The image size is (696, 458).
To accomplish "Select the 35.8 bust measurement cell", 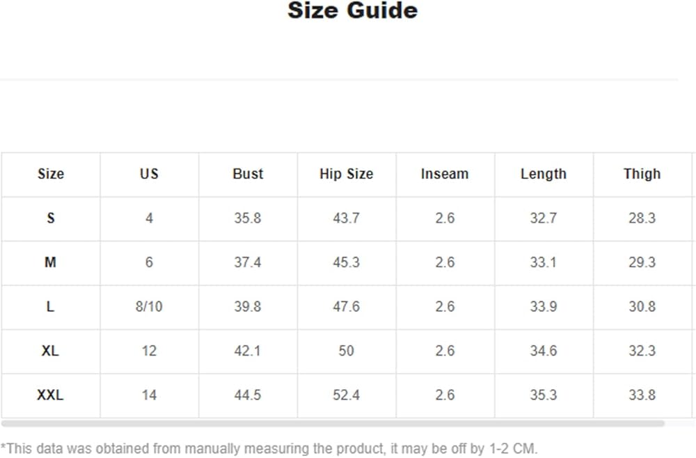I will (x=248, y=219).
